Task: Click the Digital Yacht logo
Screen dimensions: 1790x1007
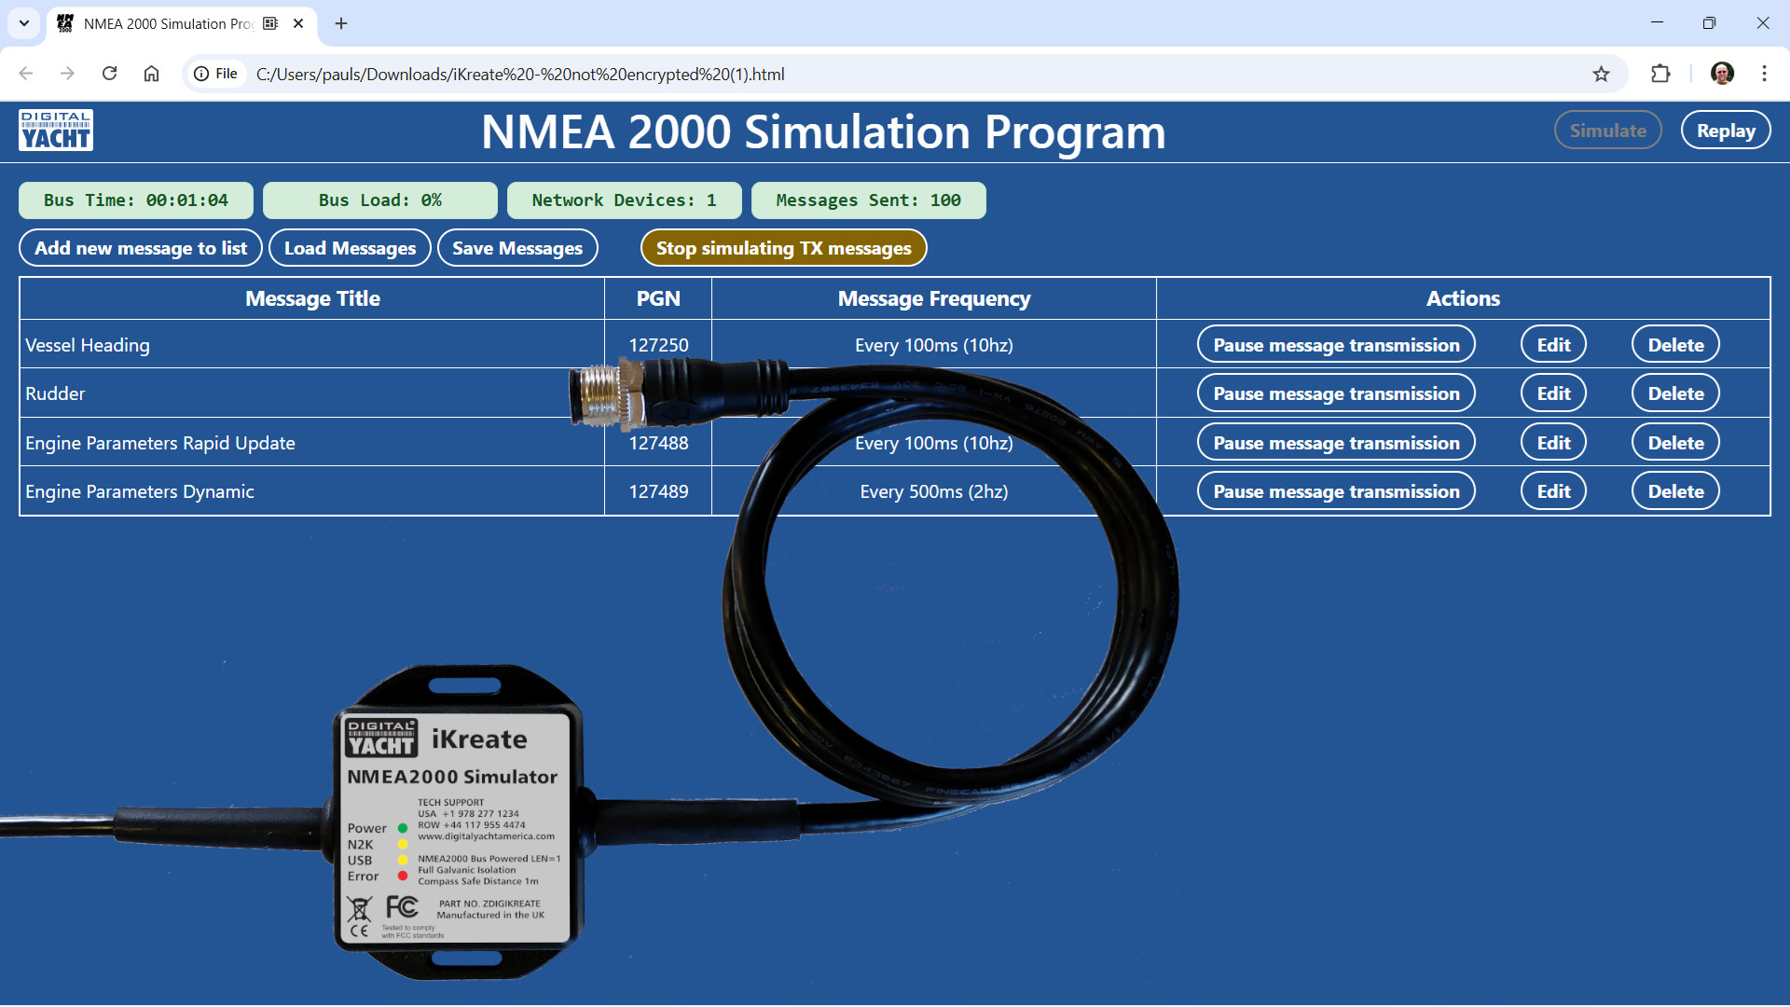Action: (x=56, y=131)
